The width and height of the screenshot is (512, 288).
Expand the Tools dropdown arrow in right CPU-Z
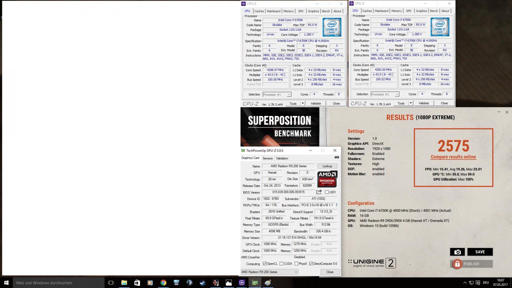pos(411,103)
